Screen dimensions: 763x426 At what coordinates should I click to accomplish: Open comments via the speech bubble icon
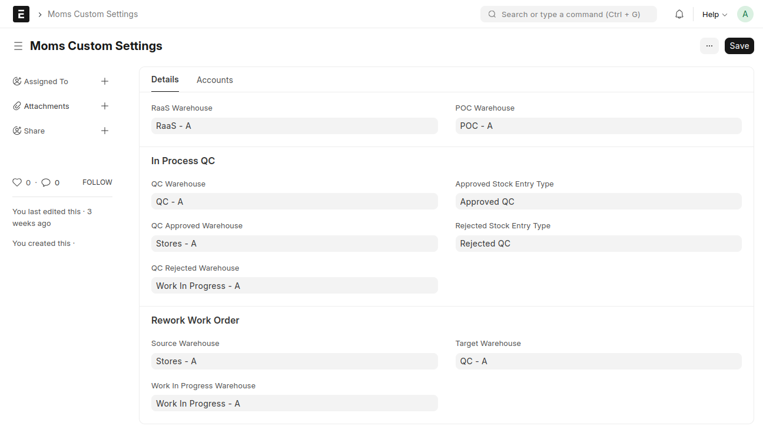point(46,182)
